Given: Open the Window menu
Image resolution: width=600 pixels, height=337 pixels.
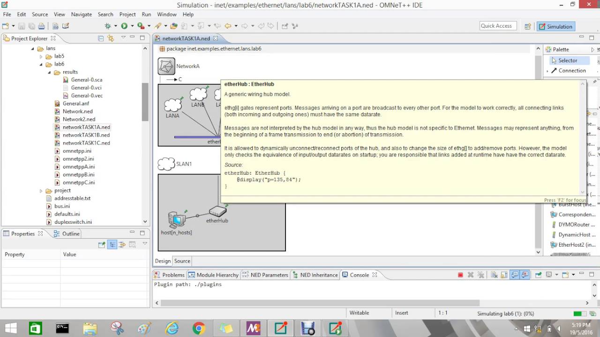Looking at the screenshot, I should pyautogui.click(x=167, y=15).
